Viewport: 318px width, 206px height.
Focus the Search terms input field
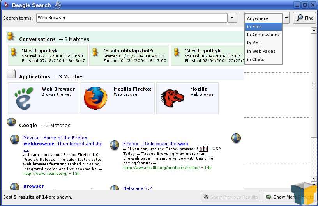pos(132,18)
